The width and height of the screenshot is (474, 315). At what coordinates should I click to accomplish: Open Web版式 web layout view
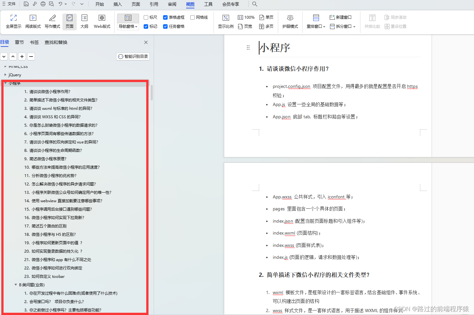pyautogui.click(x=102, y=21)
